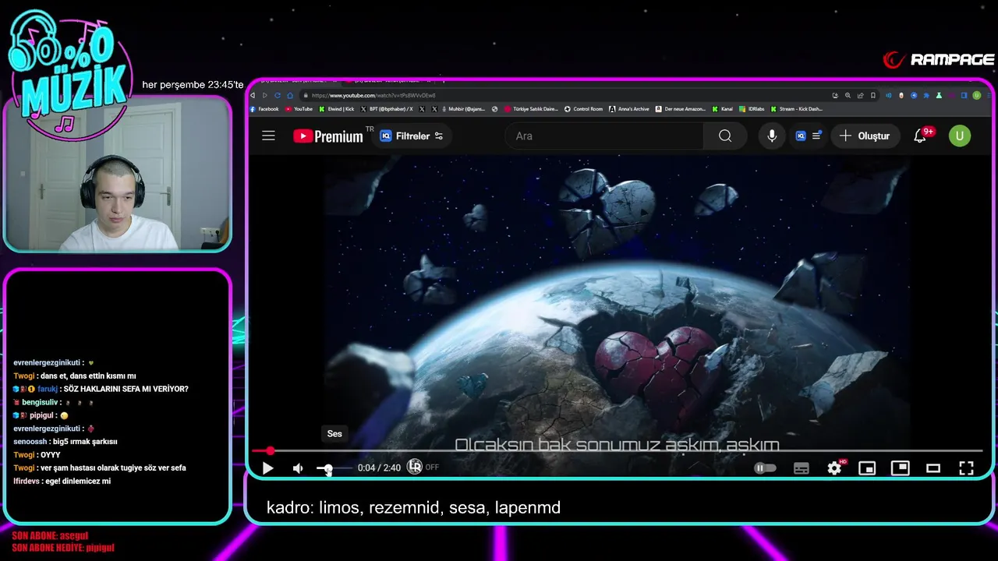Enter fullscreen mode
Viewport: 998px width, 561px height.
pyautogui.click(x=966, y=468)
